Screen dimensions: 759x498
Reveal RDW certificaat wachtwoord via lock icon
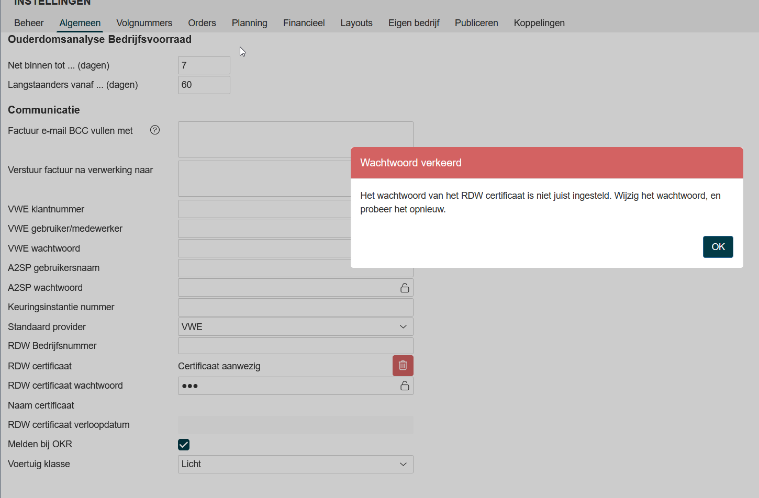(x=405, y=386)
